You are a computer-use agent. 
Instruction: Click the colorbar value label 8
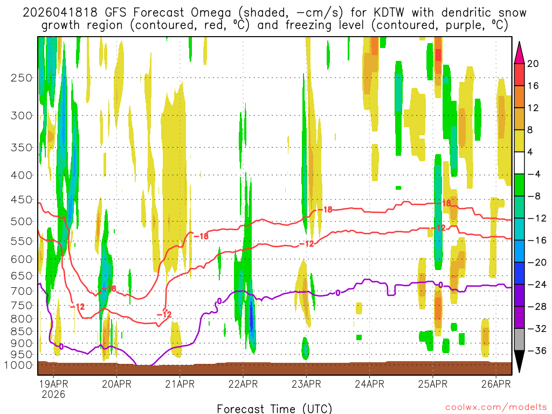[530, 130]
